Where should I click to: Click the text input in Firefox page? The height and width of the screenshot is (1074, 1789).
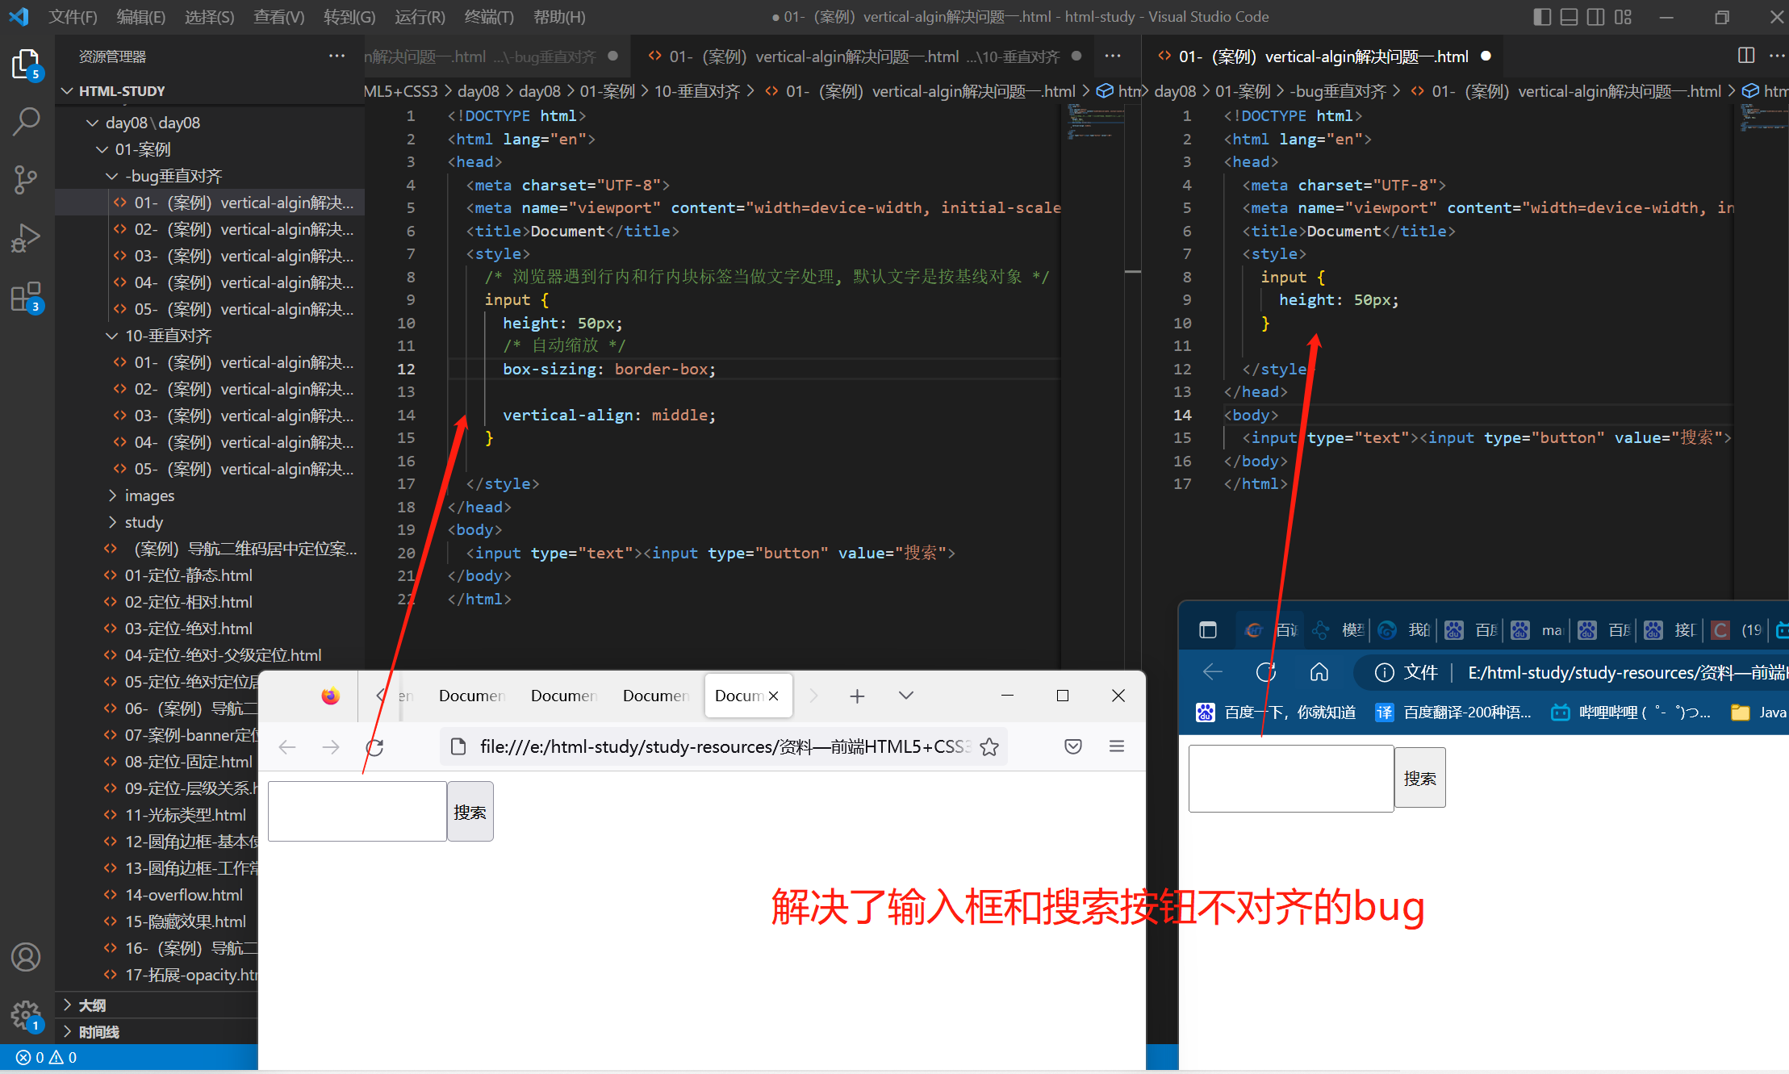(x=357, y=812)
